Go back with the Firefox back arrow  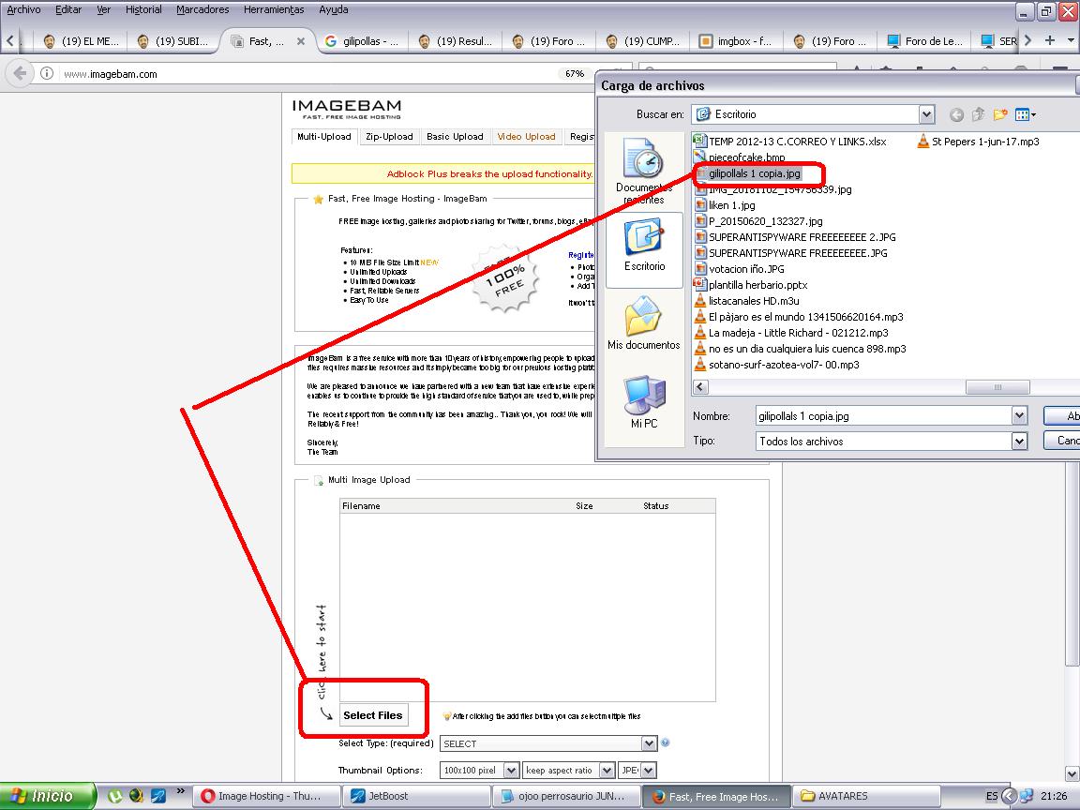click(20, 73)
